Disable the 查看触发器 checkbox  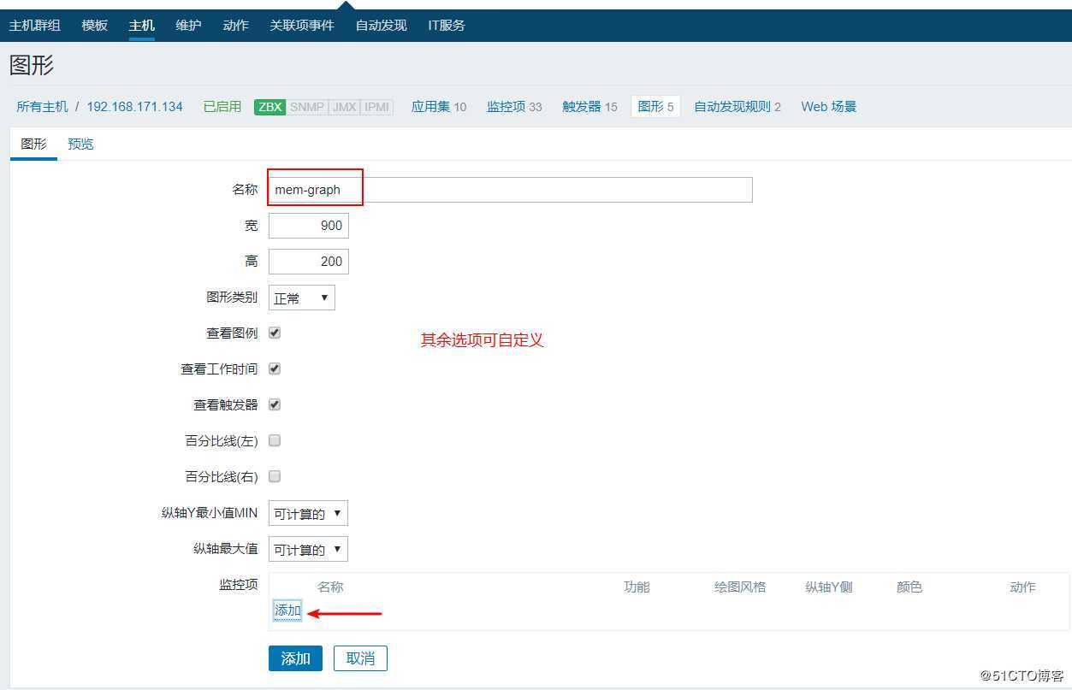coord(275,404)
